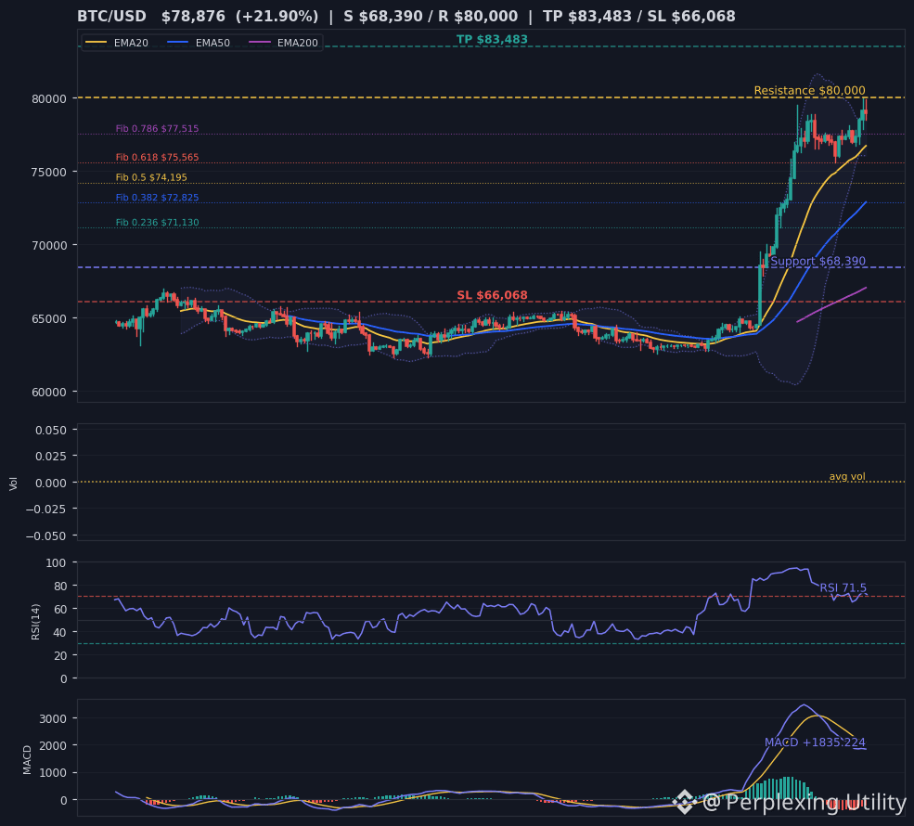This screenshot has width=914, height=826.
Task: Click the 0.050 tick on Vol axis
Action: [51, 431]
